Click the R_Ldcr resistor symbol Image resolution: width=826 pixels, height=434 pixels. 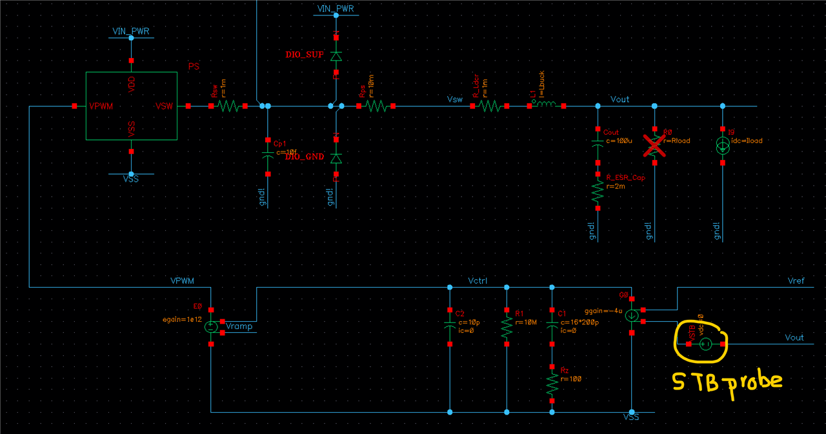(x=489, y=106)
